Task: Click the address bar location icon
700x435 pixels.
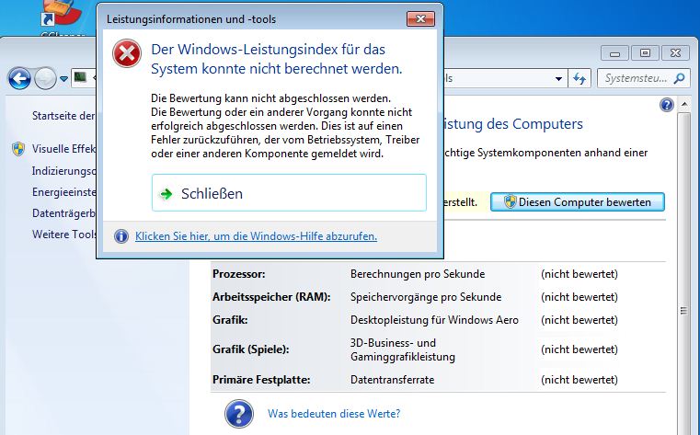Action: pos(80,78)
